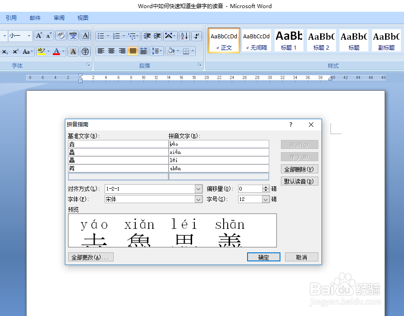Close the 拼音指南 dialog
Viewport: 404px width, 316px height.
pos(311,125)
